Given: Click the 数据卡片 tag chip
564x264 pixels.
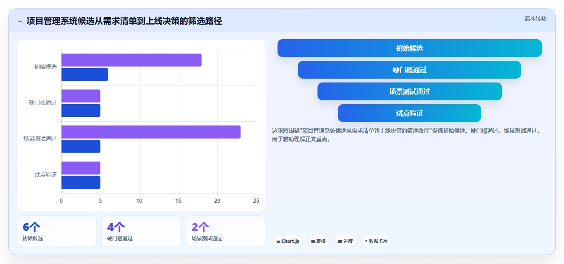Looking at the screenshot, I should click(376, 241).
